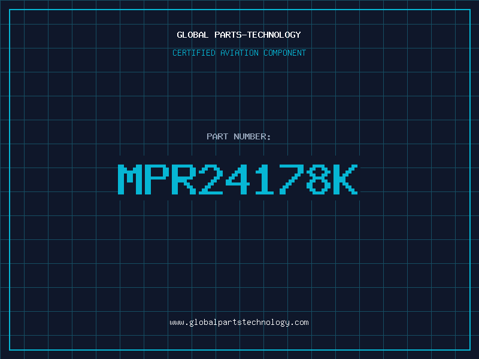
Task: Open the www.globalpartstechnology.com link
Action: tap(239, 323)
